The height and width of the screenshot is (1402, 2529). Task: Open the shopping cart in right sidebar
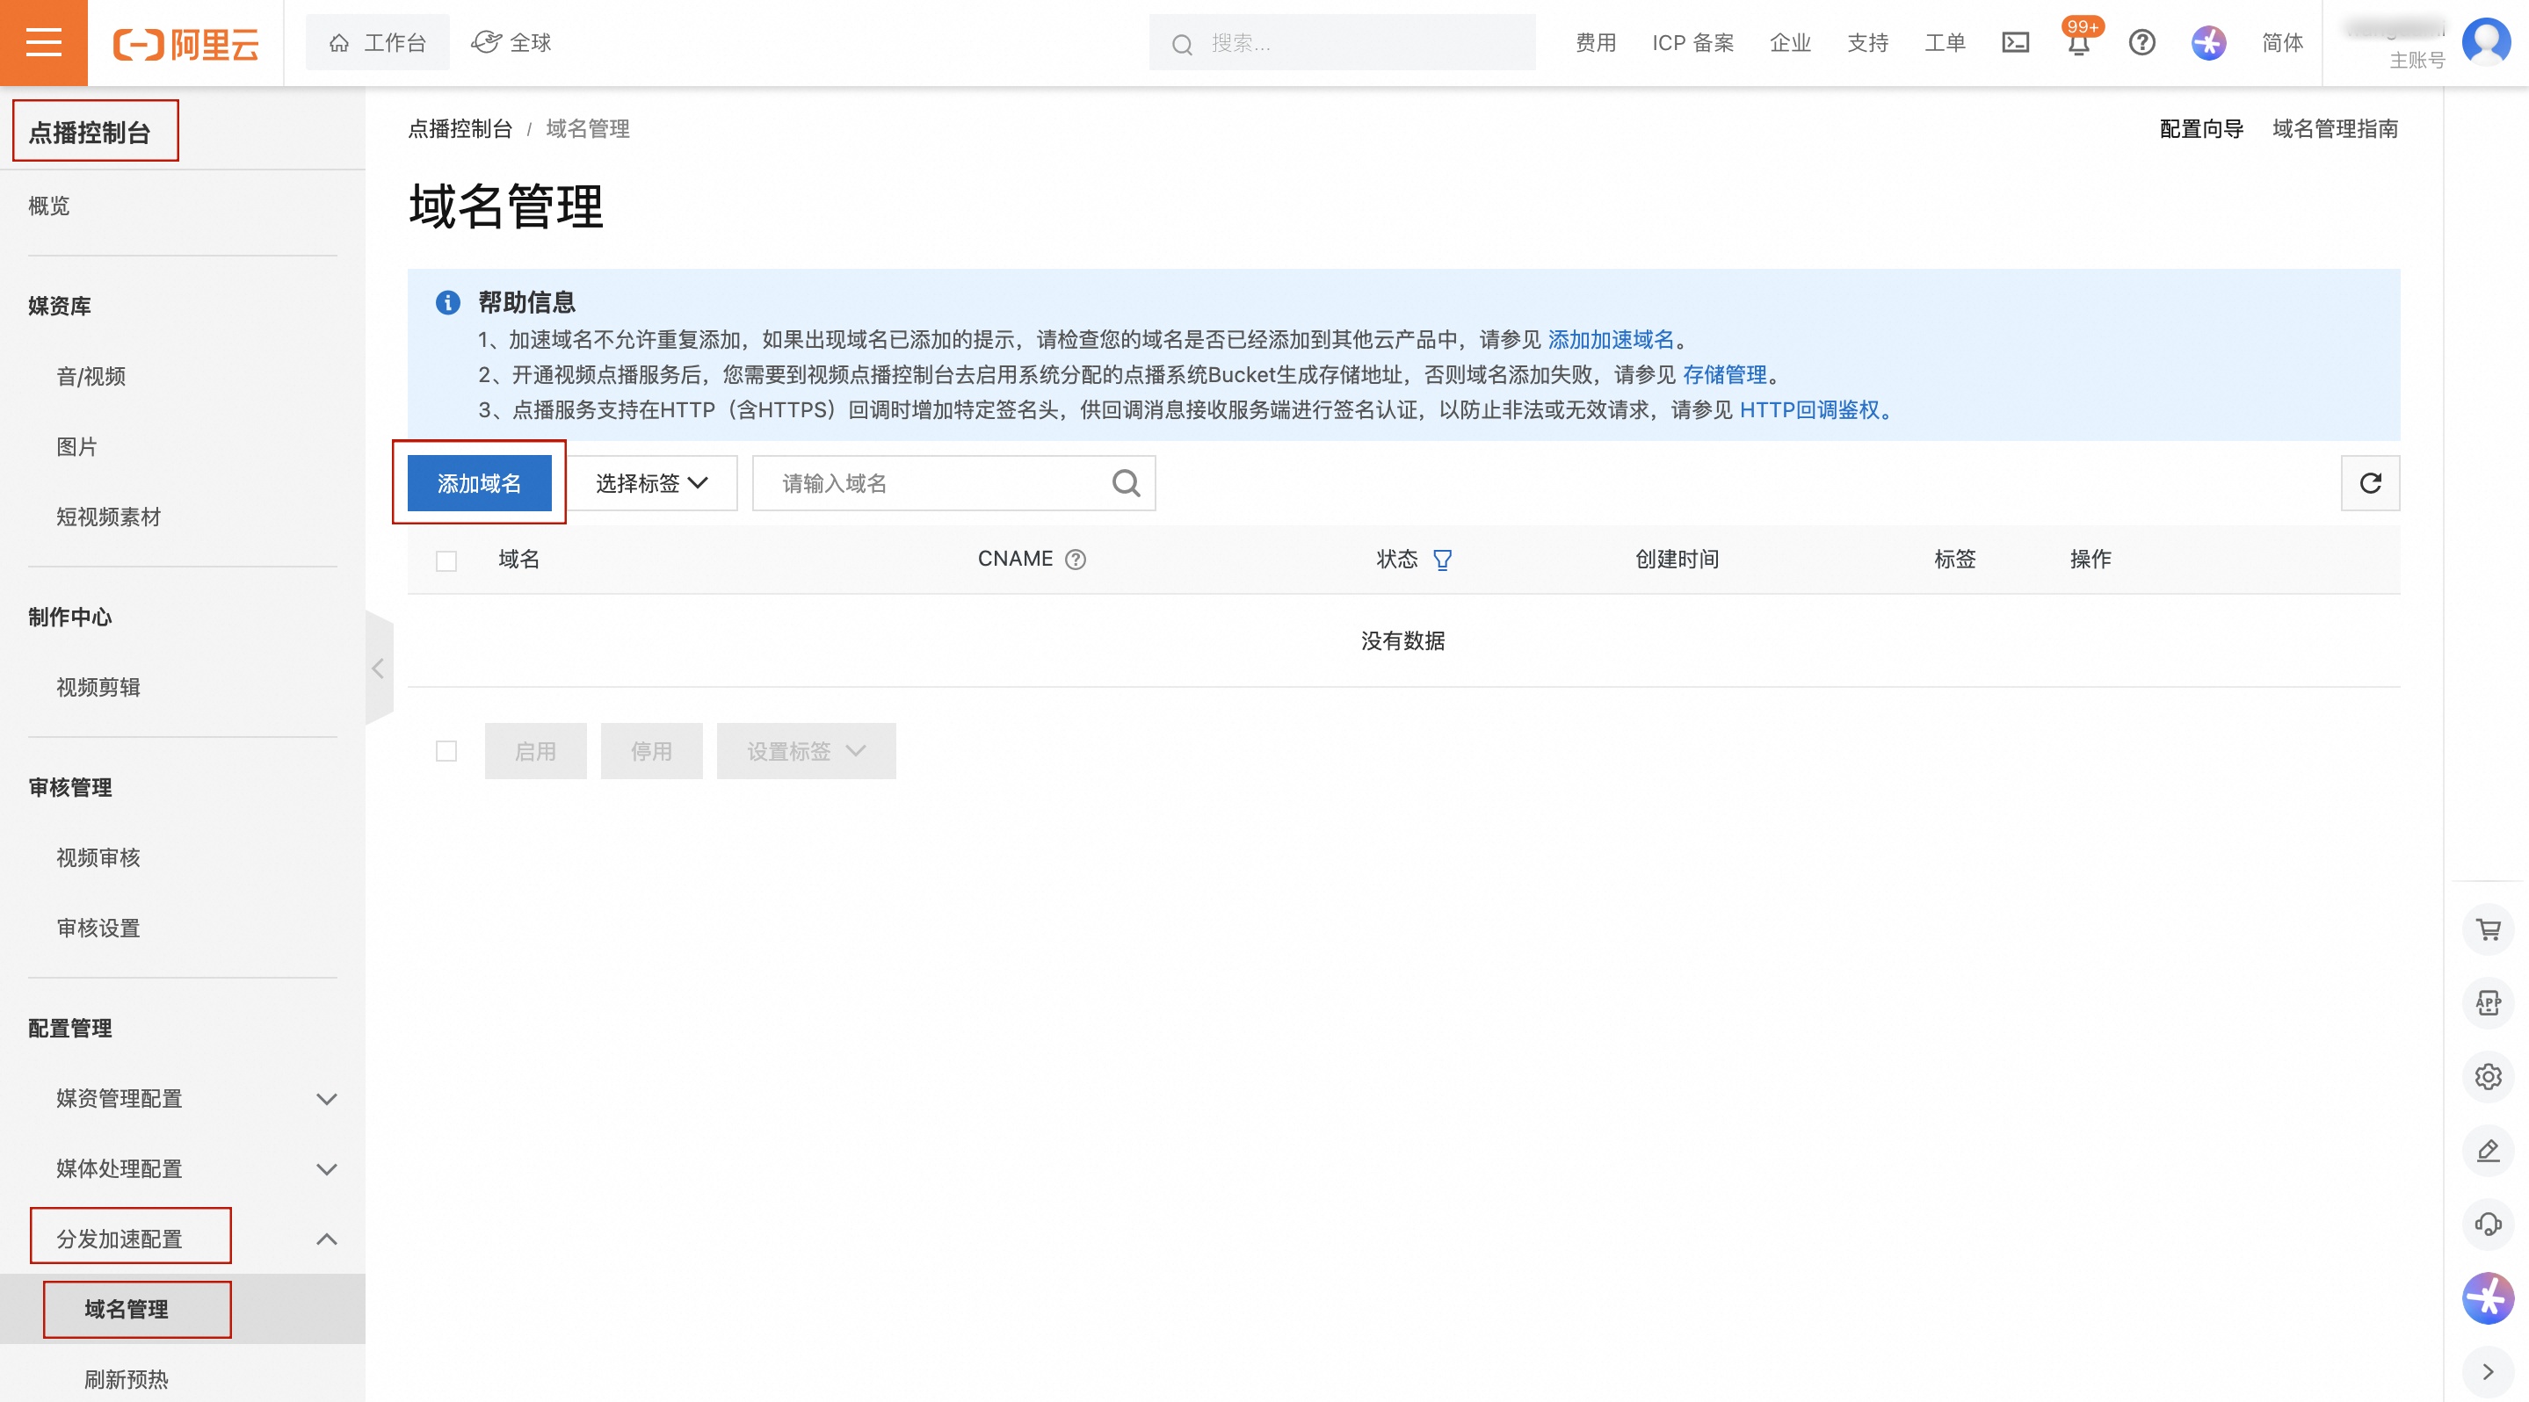click(2487, 929)
